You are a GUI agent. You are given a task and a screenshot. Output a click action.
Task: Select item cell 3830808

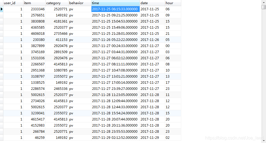[35, 21]
